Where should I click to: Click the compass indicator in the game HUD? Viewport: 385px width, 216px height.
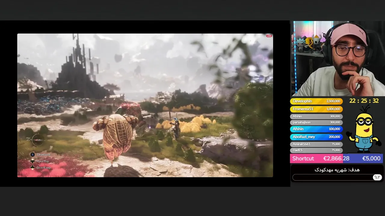[37, 139]
